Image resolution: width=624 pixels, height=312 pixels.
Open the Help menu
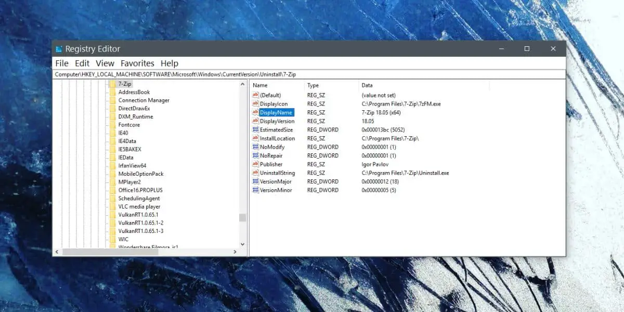[x=170, y=63]
